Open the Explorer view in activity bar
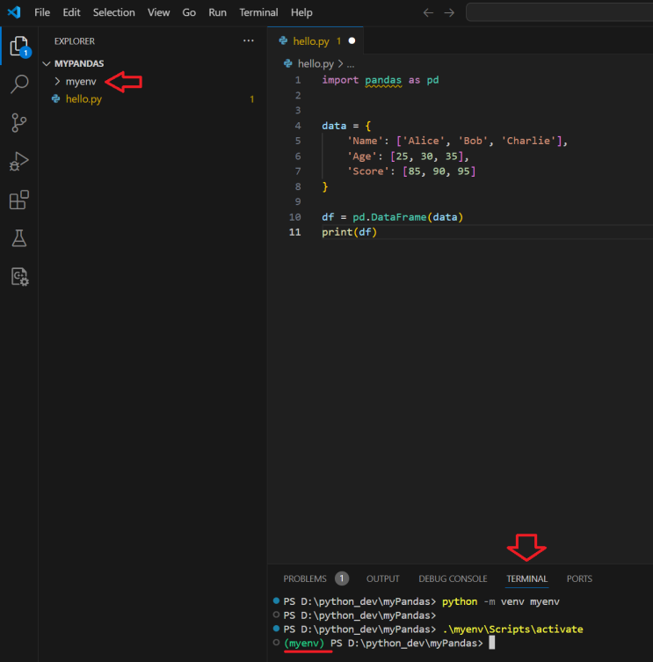This screenshot has width=653, height=662. [x=19, y=46]
